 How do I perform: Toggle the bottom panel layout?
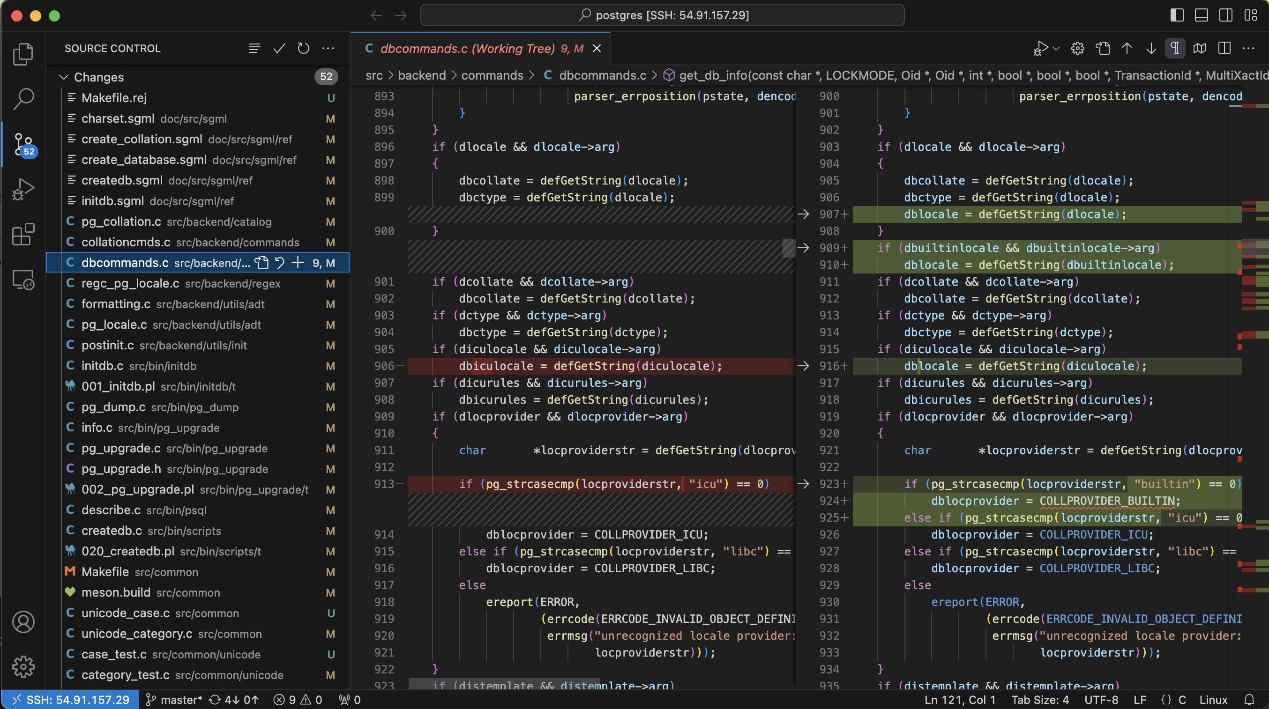click(x=1201, y=15)
